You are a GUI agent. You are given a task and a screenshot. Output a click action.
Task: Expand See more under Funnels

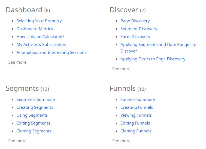point(121,141)
